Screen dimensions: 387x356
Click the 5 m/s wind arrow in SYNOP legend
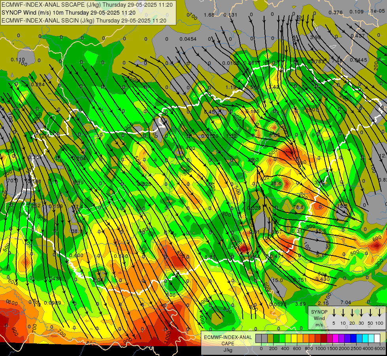tap(334, 312)
